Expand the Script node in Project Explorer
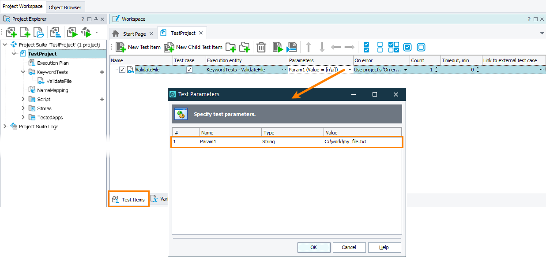This screenshot has width=546, height=257. 23,99
